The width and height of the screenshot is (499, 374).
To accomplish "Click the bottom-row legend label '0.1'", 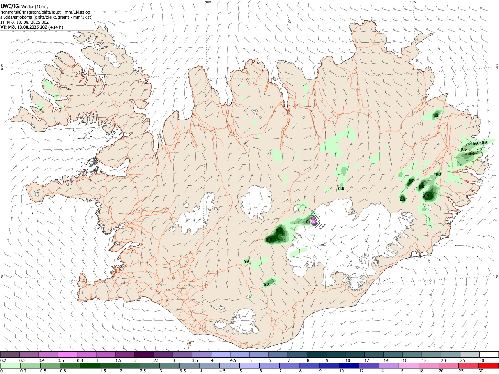I will (3, 371).
